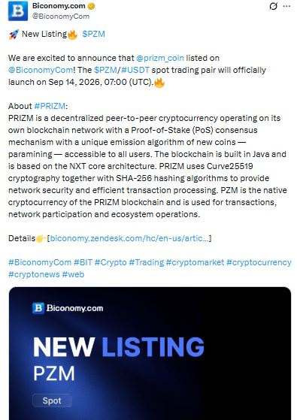Open the #cryptocurrency hashtag
The width and height of the screenshot is (297, 420).
click(x=259, y=262)
